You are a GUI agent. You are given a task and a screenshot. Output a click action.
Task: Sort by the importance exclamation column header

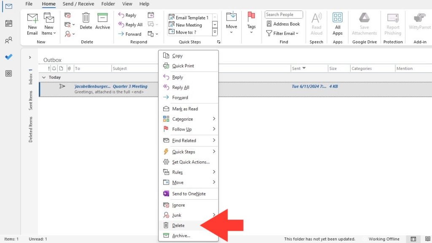point(49,69)
